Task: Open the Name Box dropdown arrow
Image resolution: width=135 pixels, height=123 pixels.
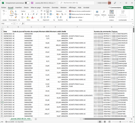Action: pyautogui.click(x=12, y=24)
